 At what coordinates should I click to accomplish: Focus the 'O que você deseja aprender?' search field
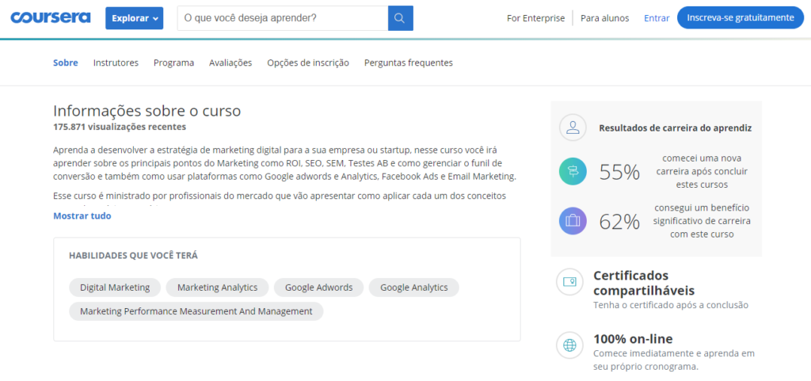tap(283, 18)
